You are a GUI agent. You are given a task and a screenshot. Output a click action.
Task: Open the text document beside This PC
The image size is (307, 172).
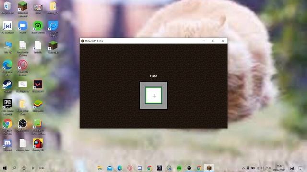click(23, 45)
